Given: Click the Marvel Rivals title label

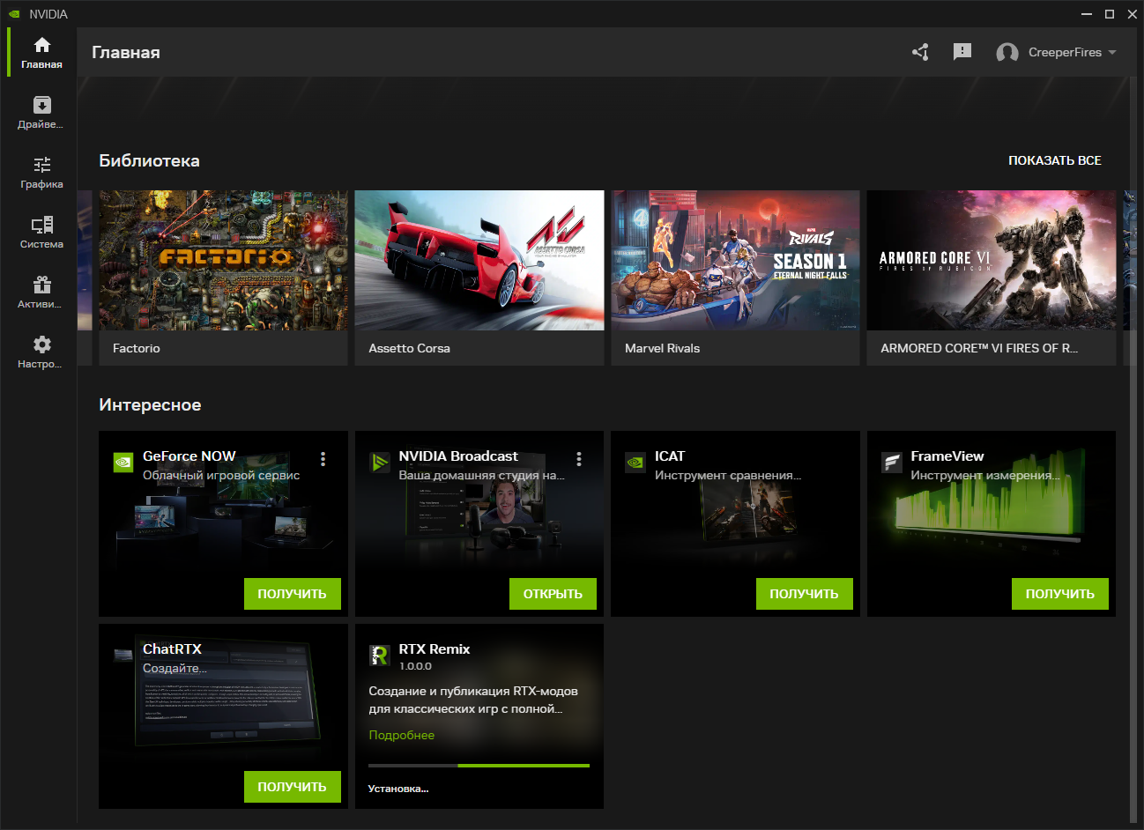Looking at the screenshot, I should pos(663,348).
